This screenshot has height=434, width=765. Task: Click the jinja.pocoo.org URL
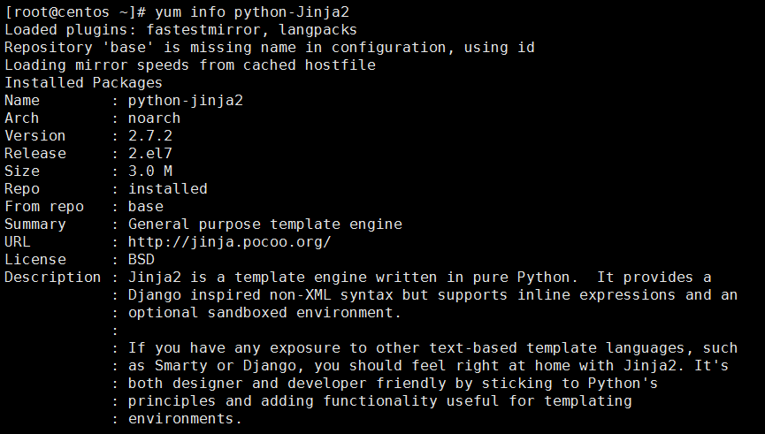229,242
